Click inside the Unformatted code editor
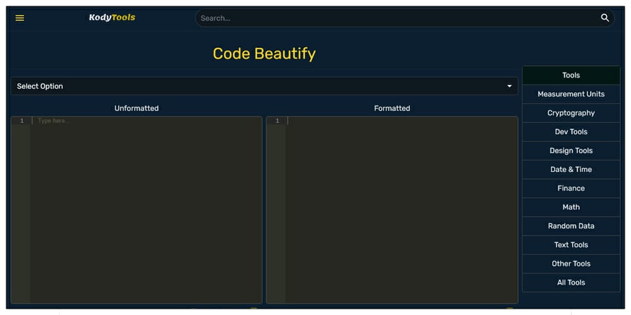 [x=136, y=210]
